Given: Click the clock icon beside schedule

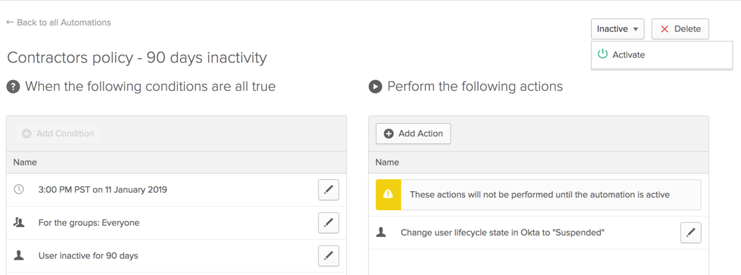Looking at the screenshot, I should [19, 189].
